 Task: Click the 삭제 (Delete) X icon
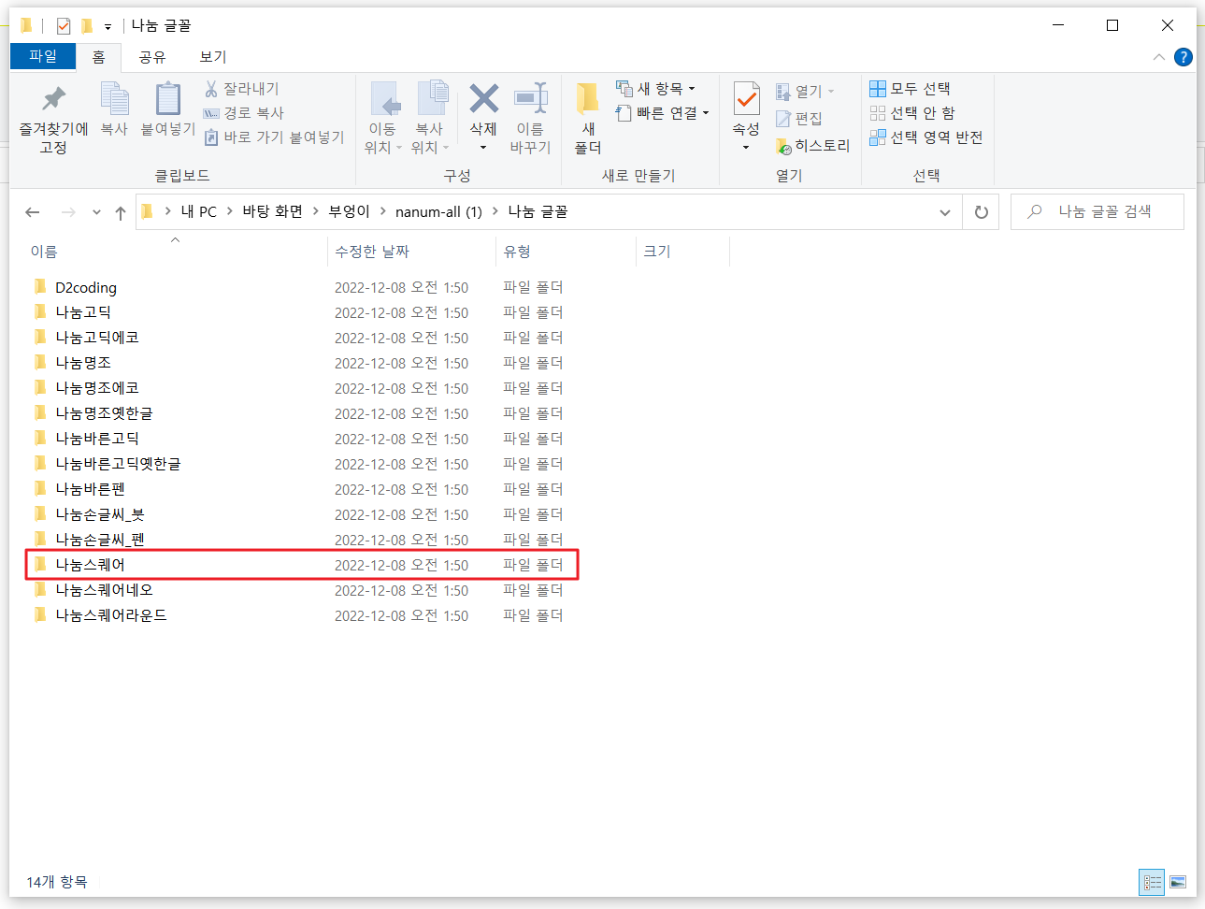483,99
